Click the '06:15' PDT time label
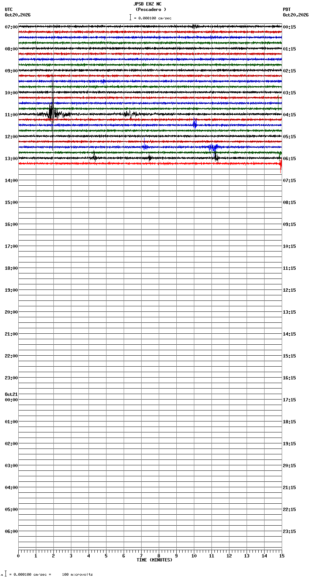This screenshot has width=311, height=579. (289, 159)
